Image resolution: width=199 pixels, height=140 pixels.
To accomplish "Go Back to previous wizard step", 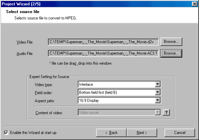I will click(111, 133).
